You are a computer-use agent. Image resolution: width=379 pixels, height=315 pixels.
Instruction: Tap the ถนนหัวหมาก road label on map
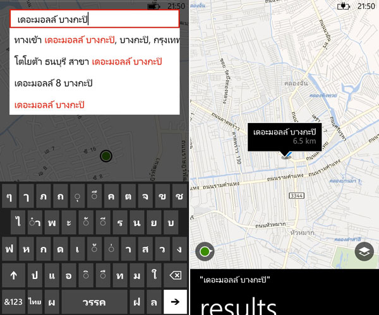click(270, 225)
